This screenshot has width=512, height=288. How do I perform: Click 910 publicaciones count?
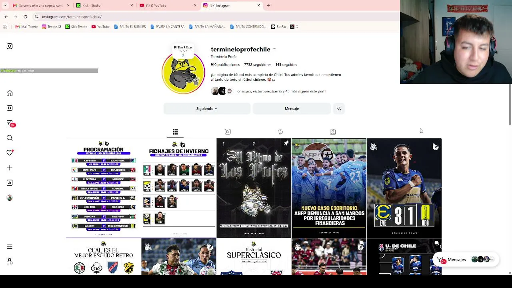coord(225,64)
